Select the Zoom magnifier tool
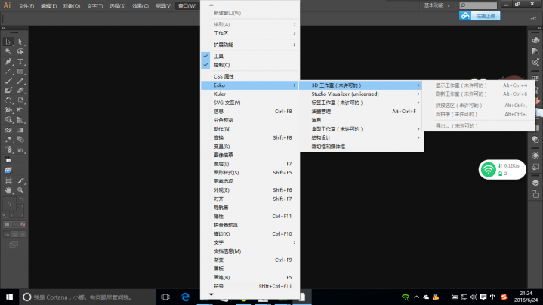Viewport: 543px width, 305px height. point(20,190)
